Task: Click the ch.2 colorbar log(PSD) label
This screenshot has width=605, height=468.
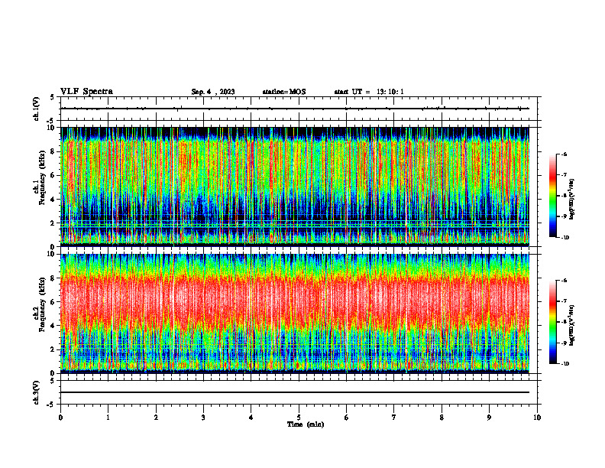Action: [x=572, y=325]
